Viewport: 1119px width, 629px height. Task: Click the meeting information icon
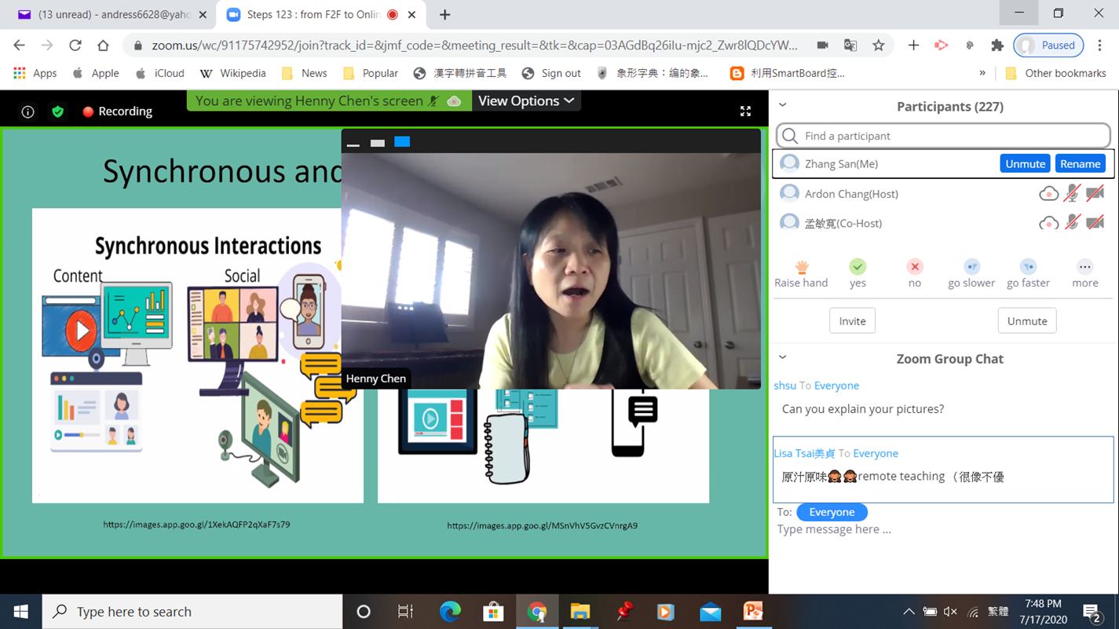(27, 112)
